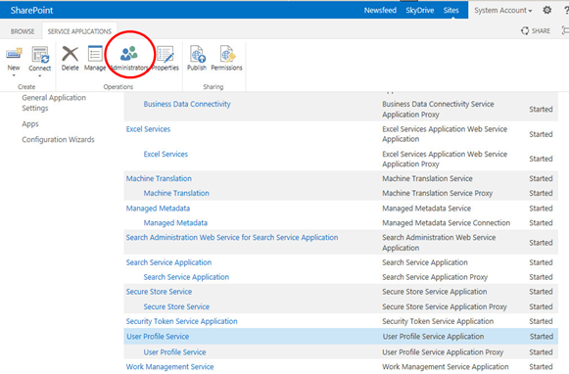
Task: Open the top-level Machine Translation link
Action: click(x=159, y=178)
